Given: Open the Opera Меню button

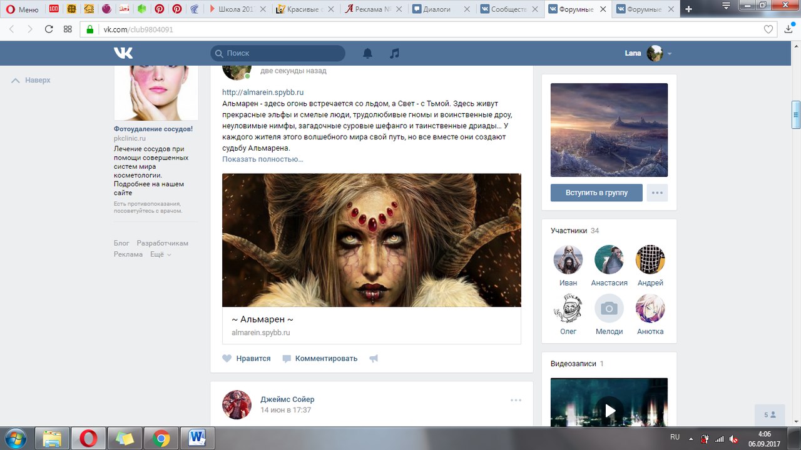Looking at the screenshot, I should coord(21,9).
